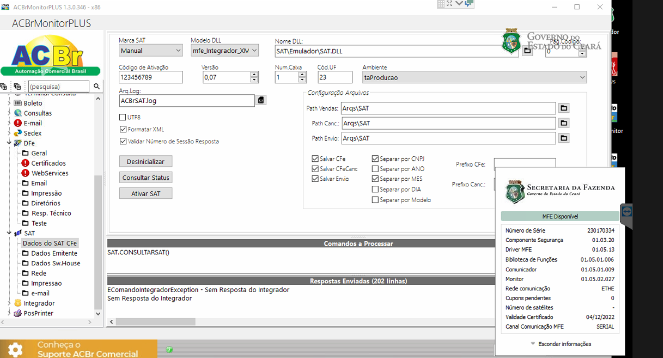This screenshot has width=663, height=358.
Task: Click the magnifier search icon in the sidebar
Action: 96,87
